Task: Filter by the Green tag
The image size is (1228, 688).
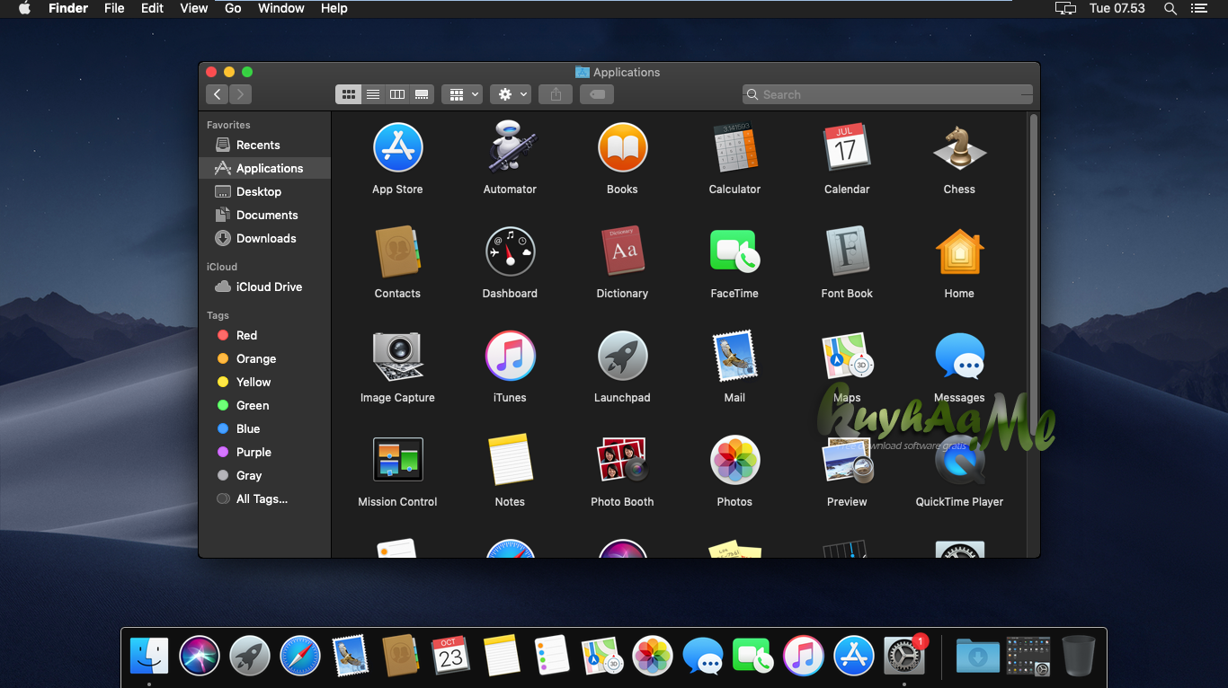Action: coord(264,405)
